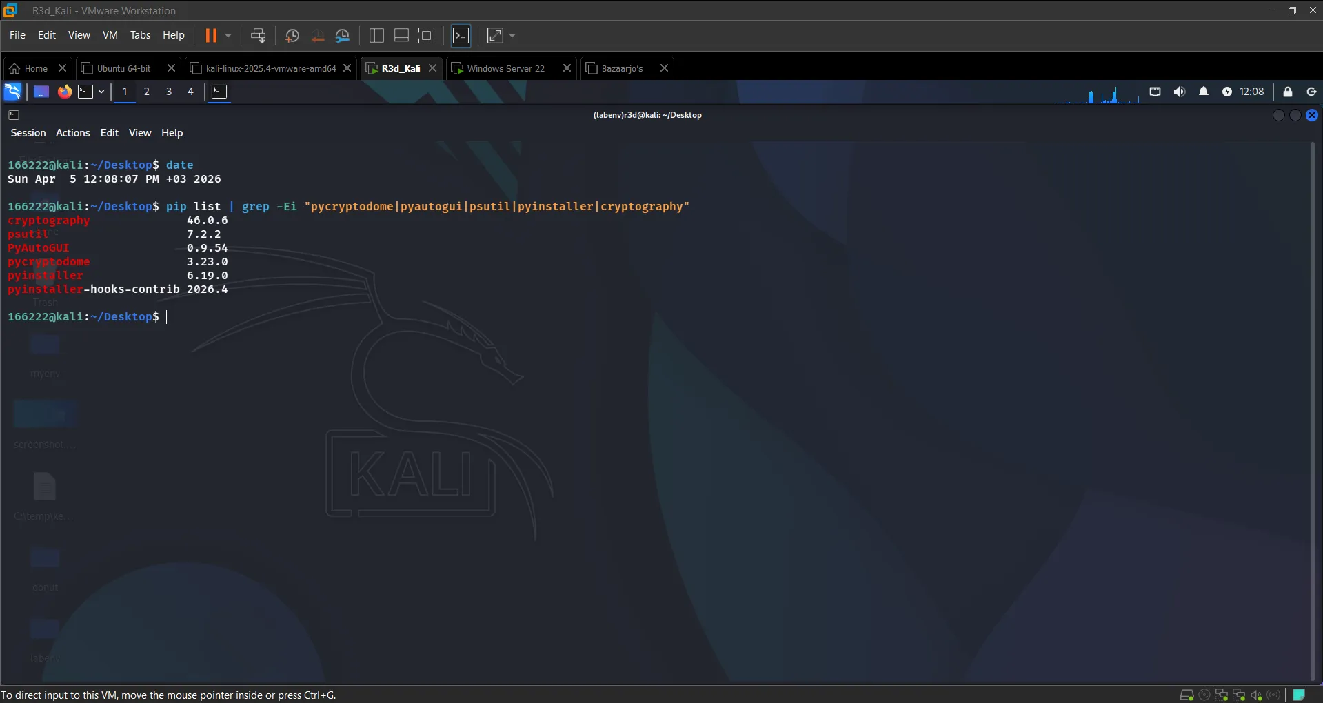The width and height of the screenshot is (1323, 703).
Task: Open the VMware Help menu
Action: (x=173, y=35)
